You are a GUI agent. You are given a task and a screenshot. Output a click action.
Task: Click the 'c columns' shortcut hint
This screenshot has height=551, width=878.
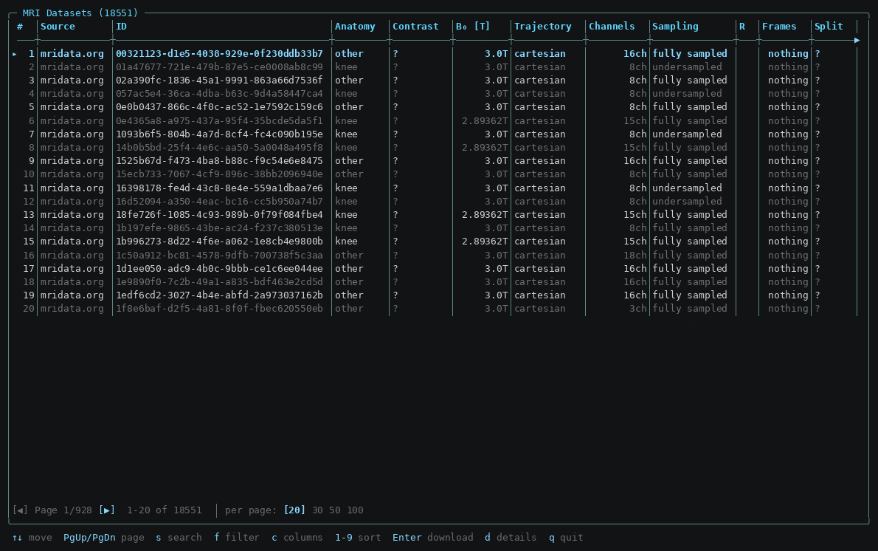click(x=297, y=538)
